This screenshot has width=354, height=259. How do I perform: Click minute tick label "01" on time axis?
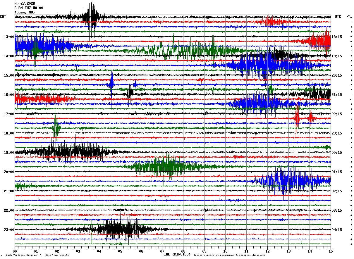36,251
